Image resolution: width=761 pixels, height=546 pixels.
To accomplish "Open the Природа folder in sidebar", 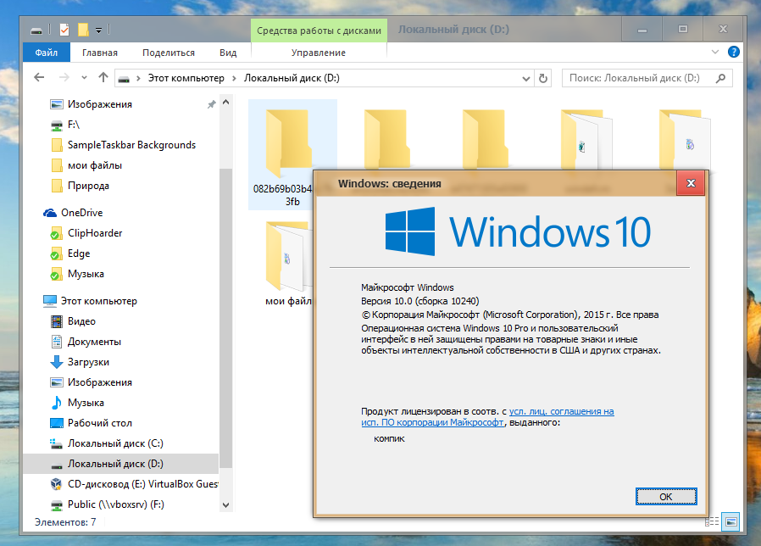I will 88,186.
